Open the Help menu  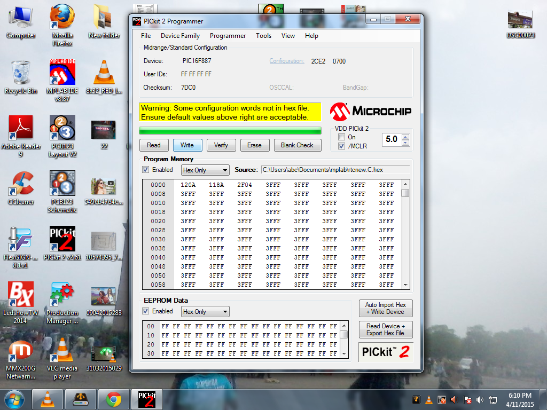(311, 36)
